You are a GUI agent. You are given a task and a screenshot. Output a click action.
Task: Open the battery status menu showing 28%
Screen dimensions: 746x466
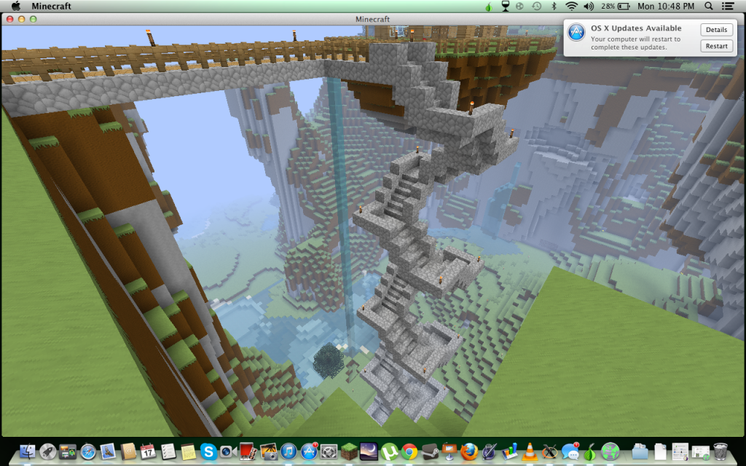(x=615, y=6)
